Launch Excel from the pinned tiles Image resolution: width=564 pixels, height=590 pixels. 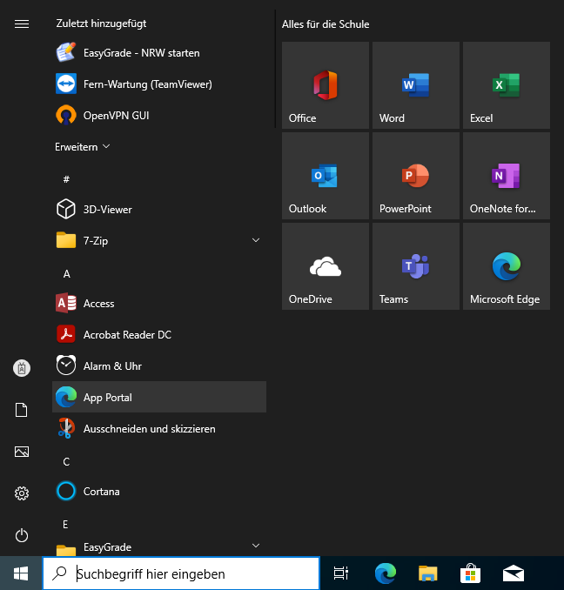506,85
